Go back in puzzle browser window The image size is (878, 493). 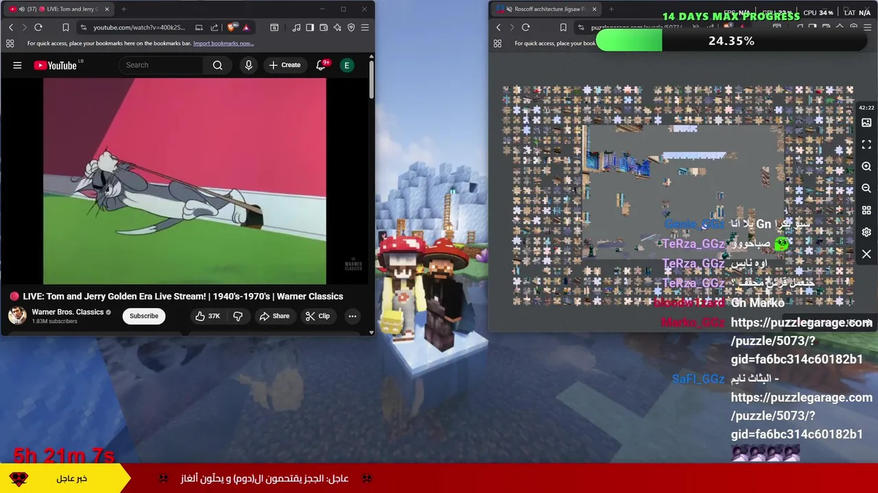499,27
